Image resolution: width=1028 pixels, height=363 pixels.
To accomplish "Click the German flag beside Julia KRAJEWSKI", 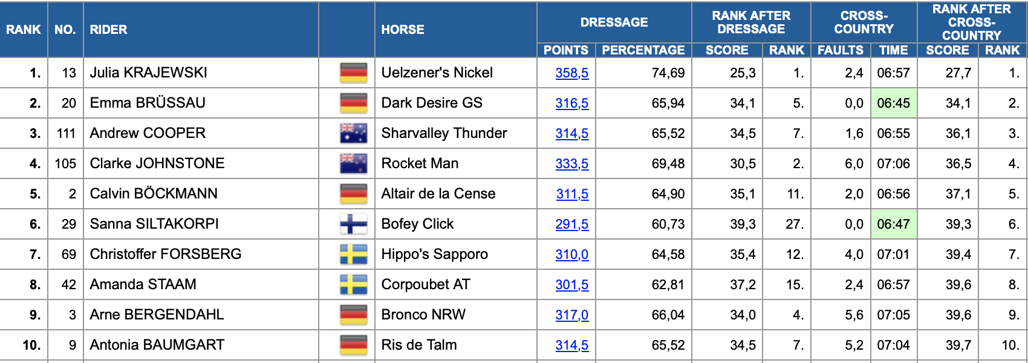I will (x=354, y=73).
